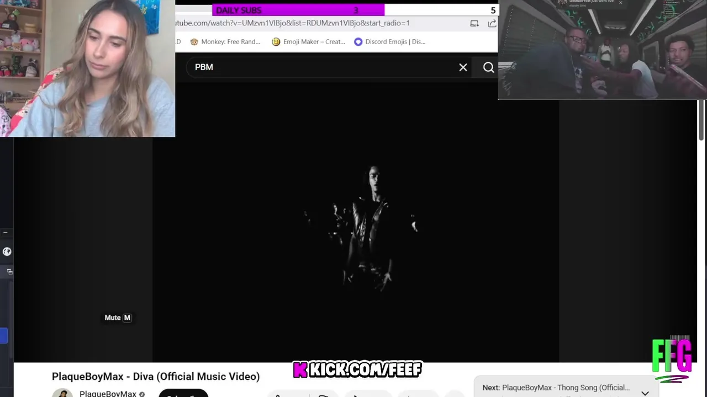Click the share page icon in address bar

tap(492, 23)
